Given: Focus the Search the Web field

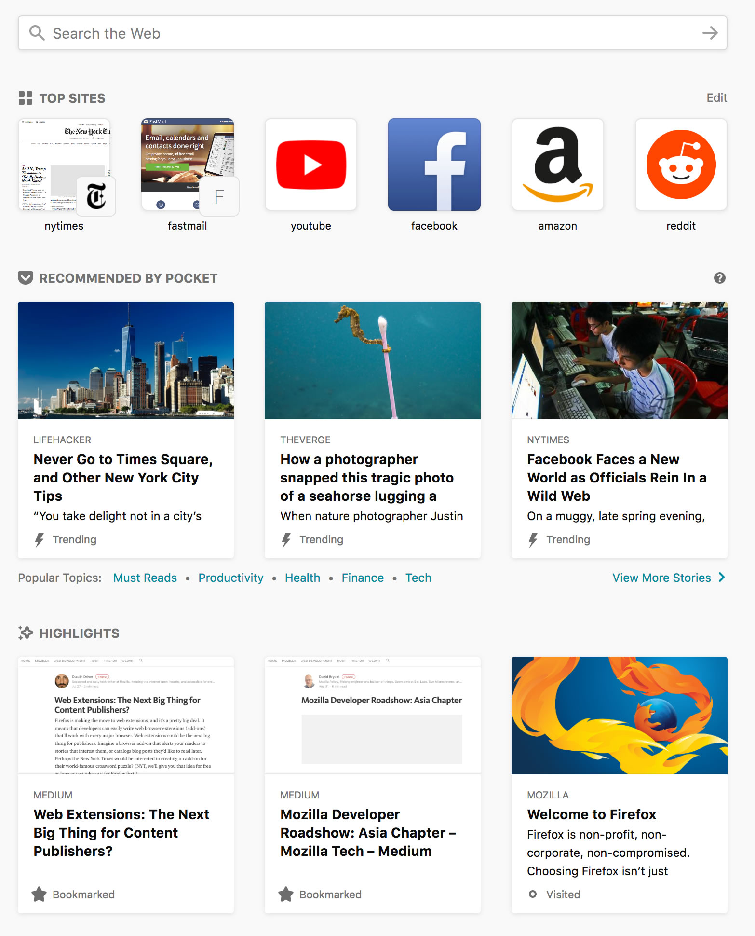Looking at the screenshot, I should 373,33.
